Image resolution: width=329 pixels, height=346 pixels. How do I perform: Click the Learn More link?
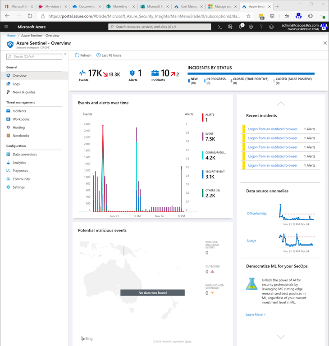pos(256,314)
